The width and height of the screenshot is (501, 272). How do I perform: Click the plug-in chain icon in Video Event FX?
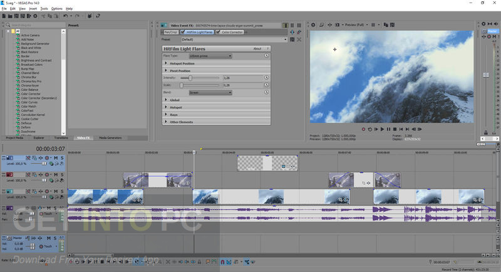[x=292, y=33]
